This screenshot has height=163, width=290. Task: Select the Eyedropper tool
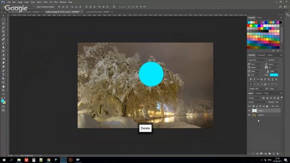click(x=3, y=35)
